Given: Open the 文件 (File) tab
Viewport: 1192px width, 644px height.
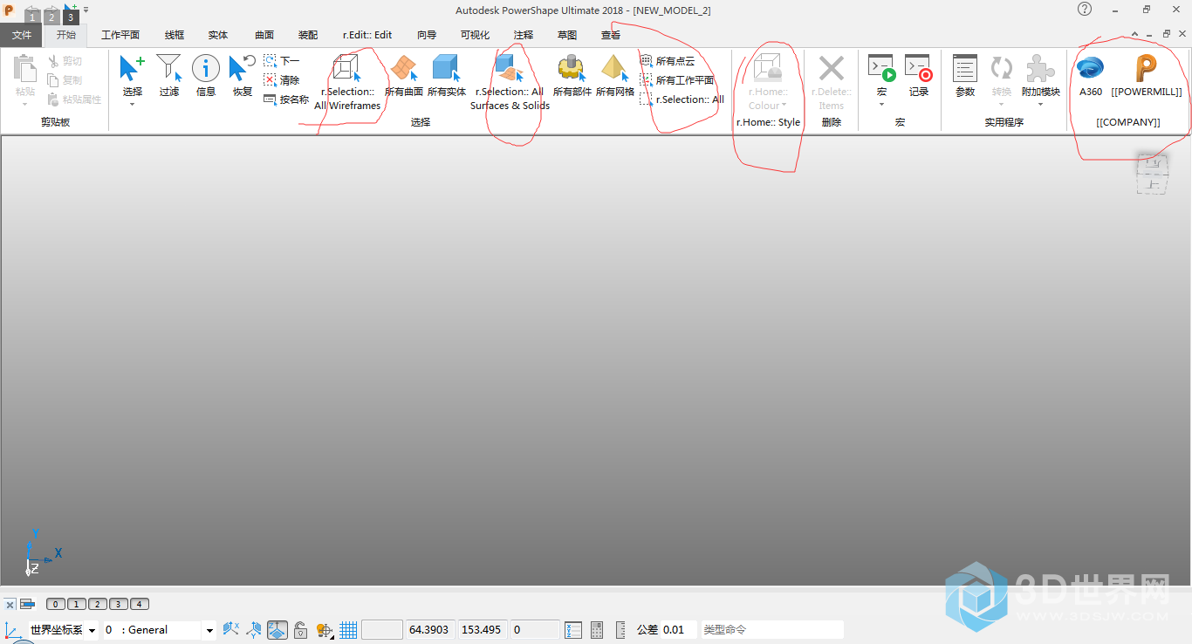Looking at the screenshot, I should point(21,35).
